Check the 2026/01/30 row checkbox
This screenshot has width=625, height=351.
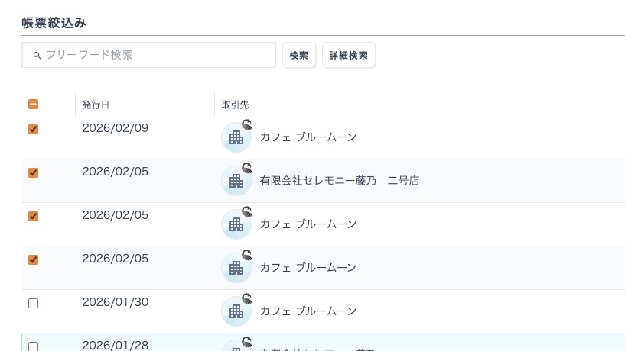33,303
